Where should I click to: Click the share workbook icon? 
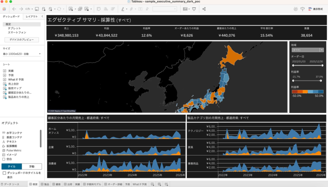[x=204, y=9]
